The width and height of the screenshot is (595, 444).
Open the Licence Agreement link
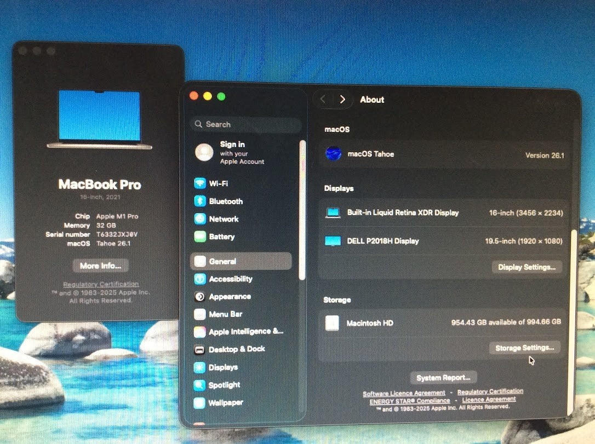coord(489,399)
